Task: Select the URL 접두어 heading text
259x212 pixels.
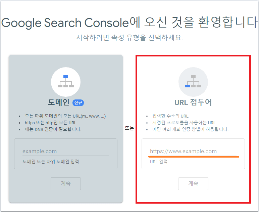Action: (x=193, y=102)
